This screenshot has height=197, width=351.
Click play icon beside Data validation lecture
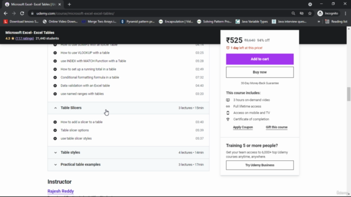(55, 85)
